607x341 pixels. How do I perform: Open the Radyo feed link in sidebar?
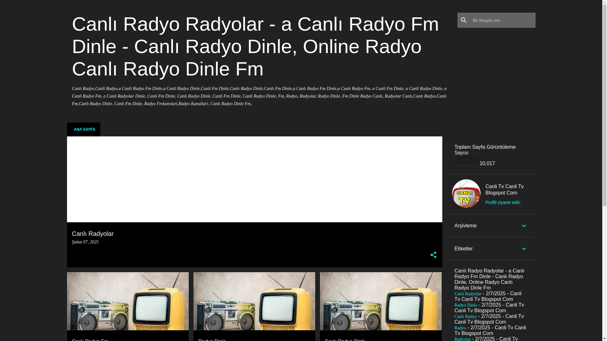point(460,328)
